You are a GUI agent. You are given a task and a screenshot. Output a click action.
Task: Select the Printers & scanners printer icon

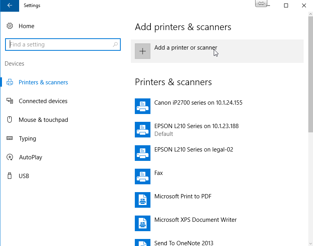pos(9,82)
